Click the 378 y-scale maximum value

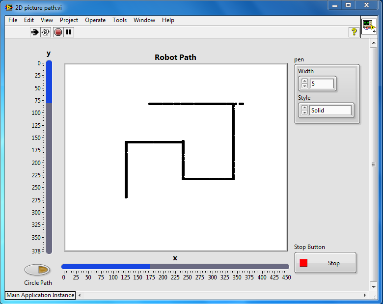[x=36, y=251]
